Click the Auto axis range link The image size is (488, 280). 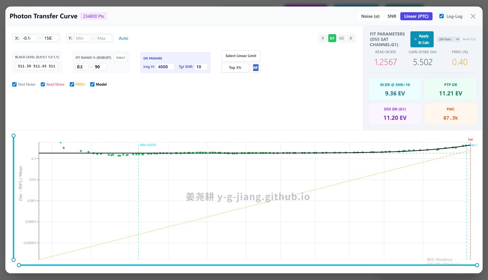[x=123, y=38]
